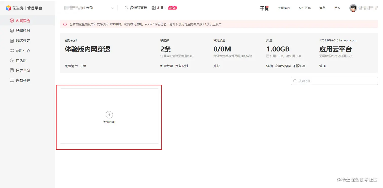Click the 应用云平台 heading
The width and height of the screenshot is (383, 188).
(x=336, y=49)
